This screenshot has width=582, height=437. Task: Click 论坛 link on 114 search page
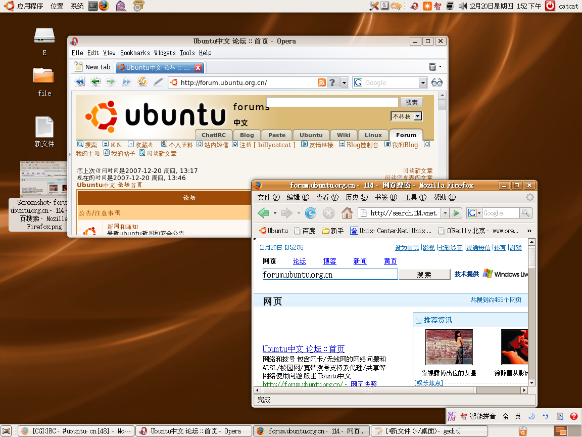[x=299, y=261]
